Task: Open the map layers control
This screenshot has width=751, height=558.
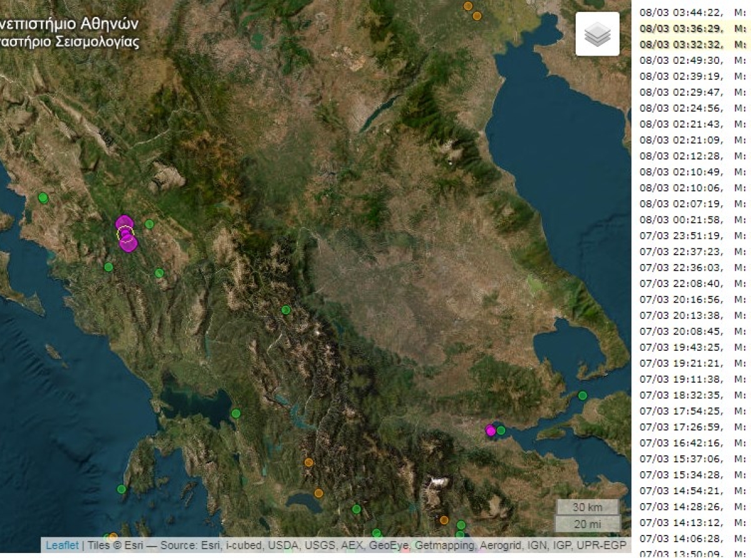Action: 597,34
